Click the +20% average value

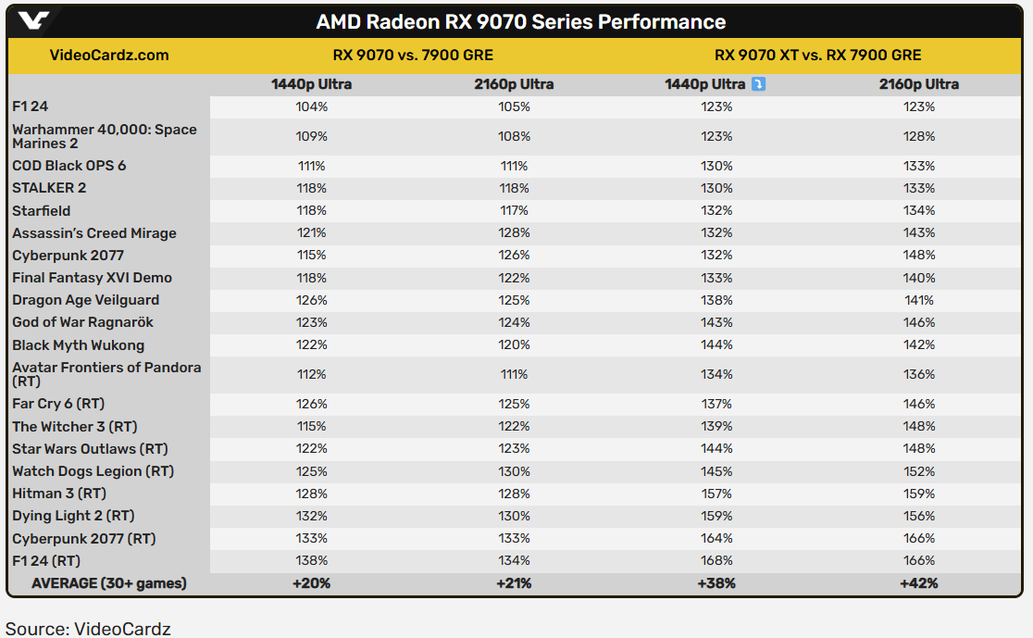(311, 583)
